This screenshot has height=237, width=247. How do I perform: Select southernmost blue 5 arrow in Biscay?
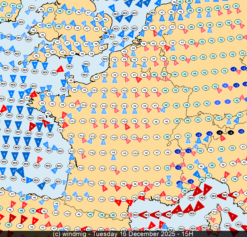point(41,186)
